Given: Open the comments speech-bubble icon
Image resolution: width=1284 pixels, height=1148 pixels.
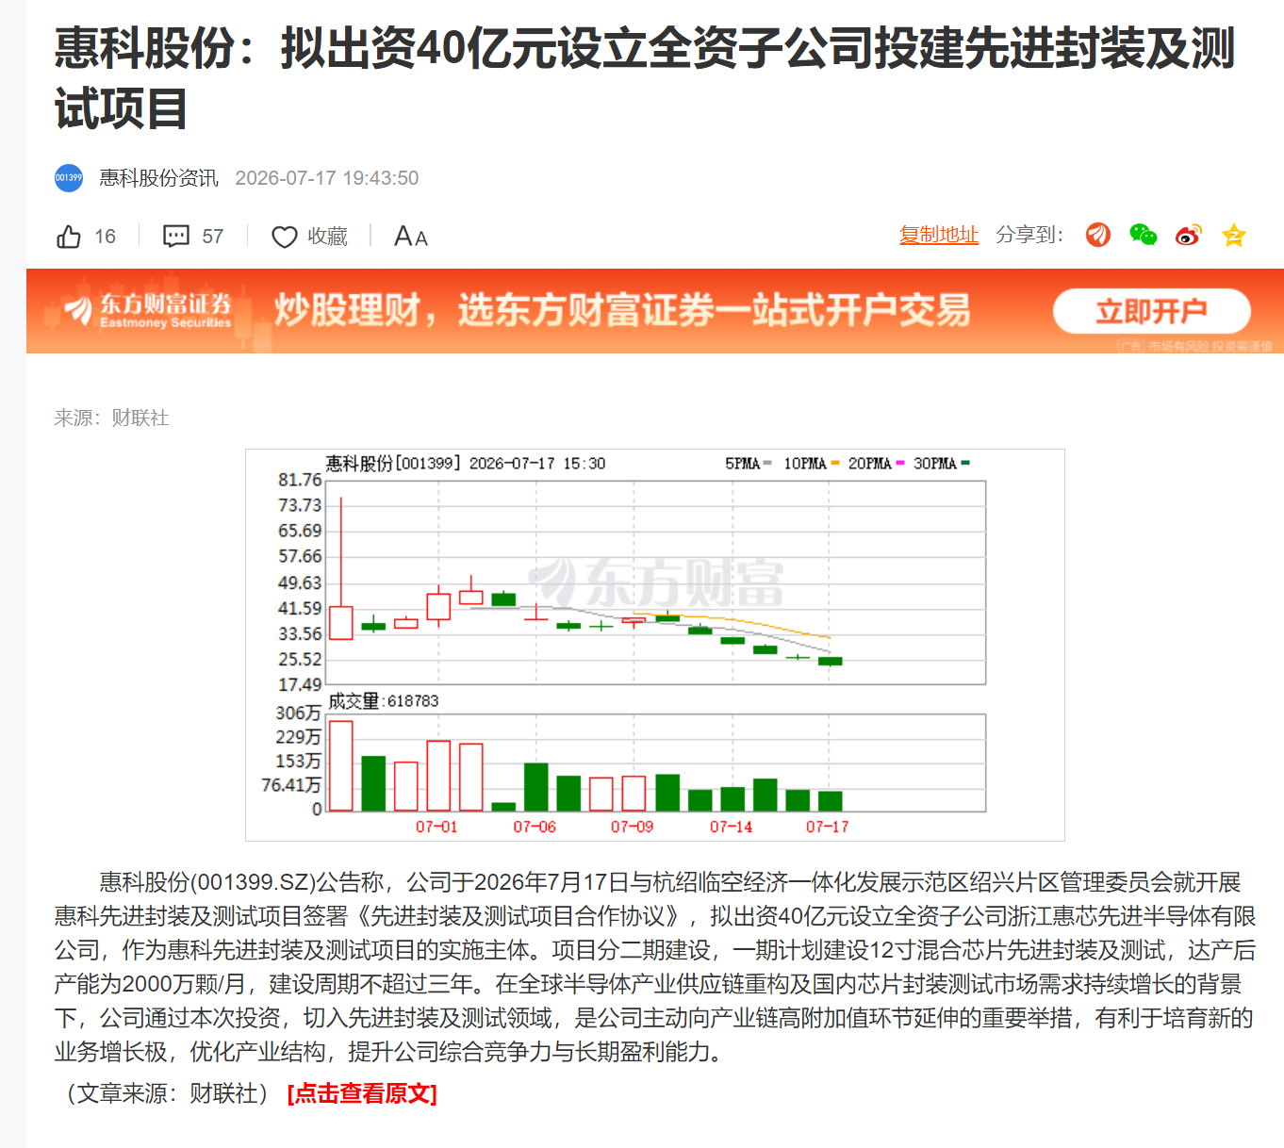Looking at the screenshot, I should [176, 237].
